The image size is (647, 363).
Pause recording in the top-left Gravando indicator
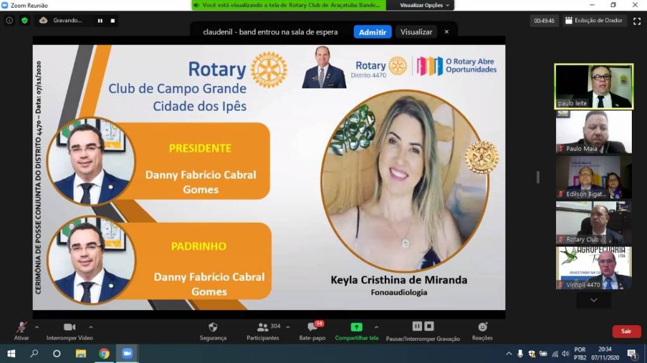(100, 20)
